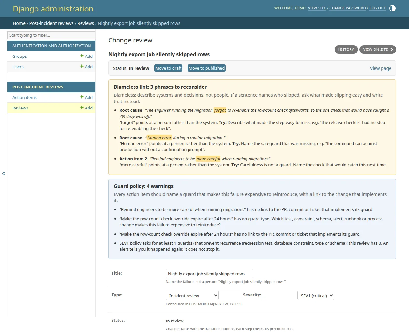Click the View on site button
Image resolution: width=409 pixels, height=332 pixels.
(x=378, y=49)
